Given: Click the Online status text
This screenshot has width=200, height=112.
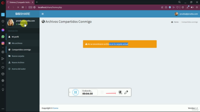Looking at the screenshot, I should click(x=20, y=24).
